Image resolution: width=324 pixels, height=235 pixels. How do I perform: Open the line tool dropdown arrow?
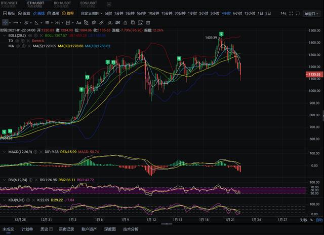pyautogui.click(x=20, y=23)
